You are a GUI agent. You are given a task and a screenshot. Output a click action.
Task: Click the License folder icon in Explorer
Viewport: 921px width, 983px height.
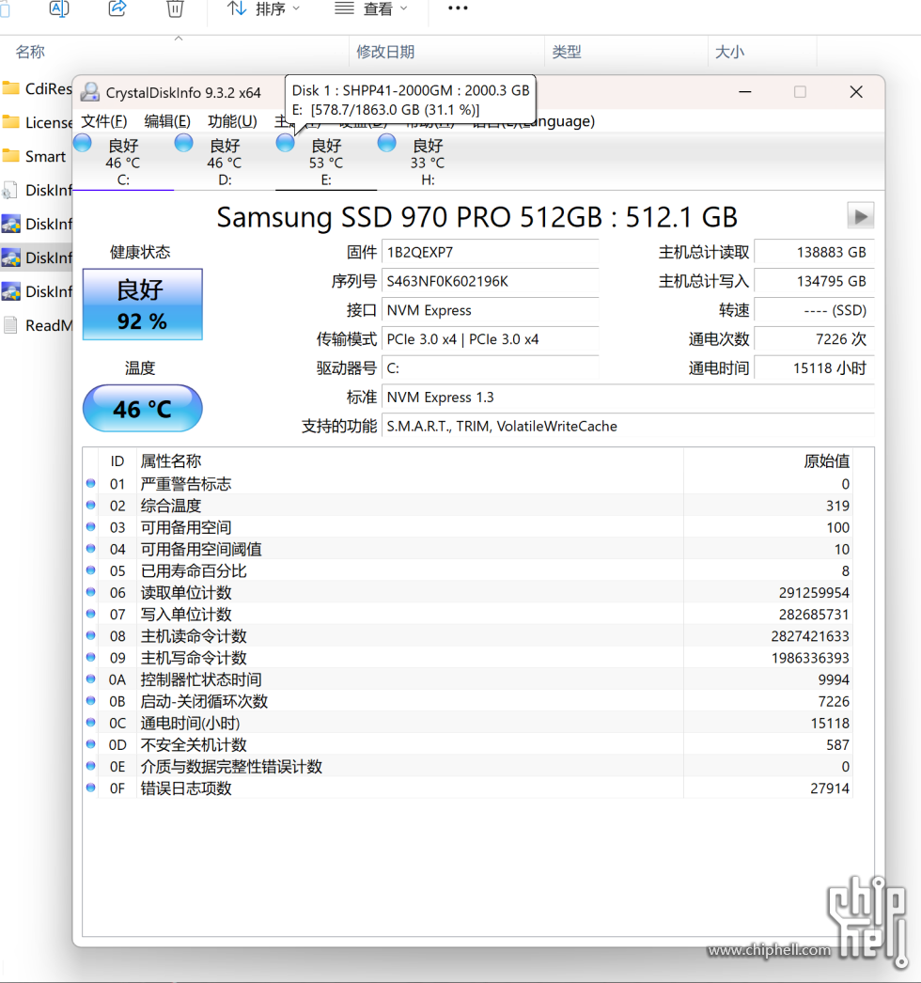point(10,121)
